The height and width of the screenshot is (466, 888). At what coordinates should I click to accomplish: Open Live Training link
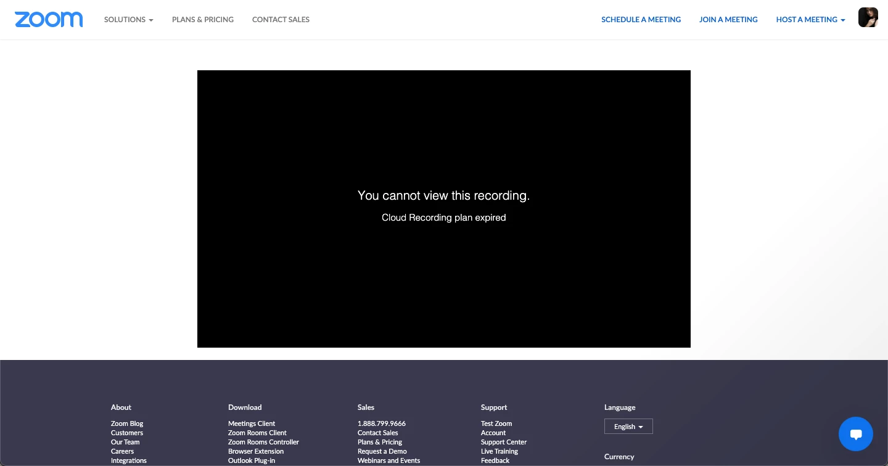(499, 451)
